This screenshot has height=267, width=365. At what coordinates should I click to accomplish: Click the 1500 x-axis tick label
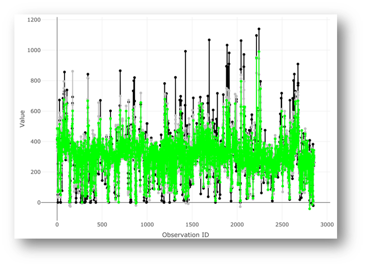pyautogui.click(x=192, y=225)
